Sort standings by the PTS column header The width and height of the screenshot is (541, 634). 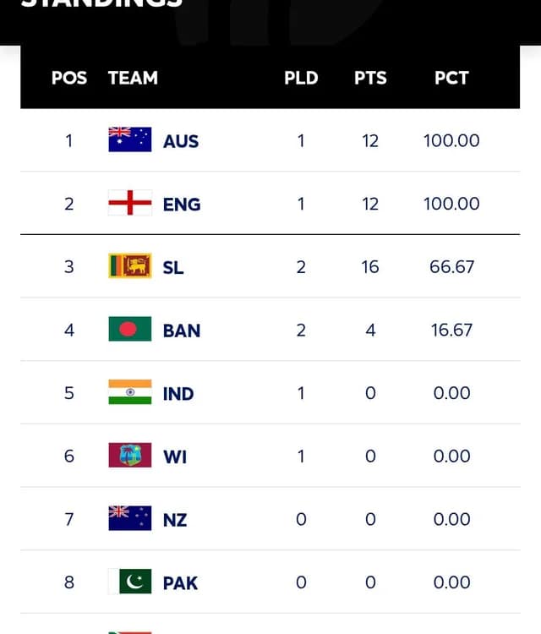click(x=370, y=78)
